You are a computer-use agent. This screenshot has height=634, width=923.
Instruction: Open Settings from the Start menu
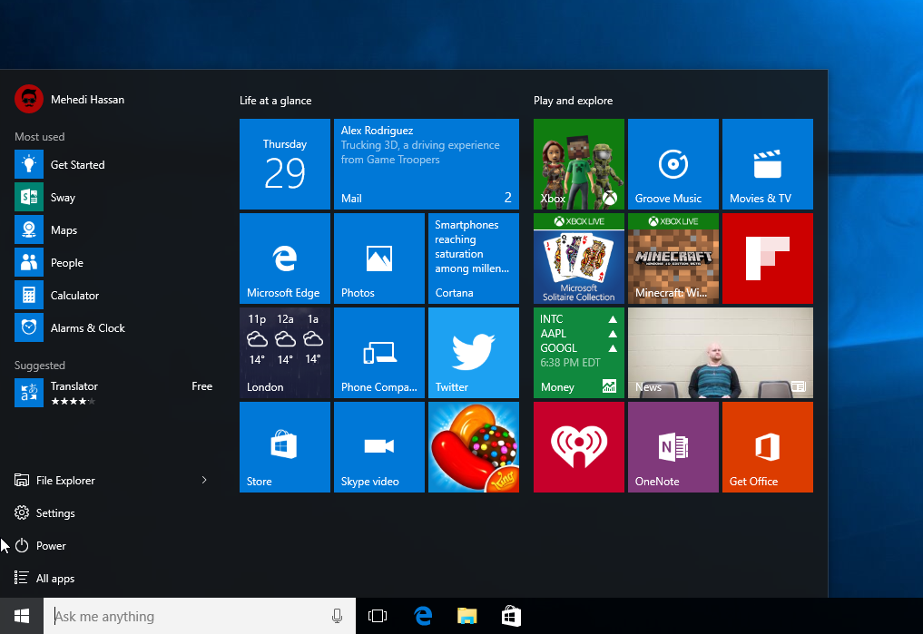coord(44,512)
